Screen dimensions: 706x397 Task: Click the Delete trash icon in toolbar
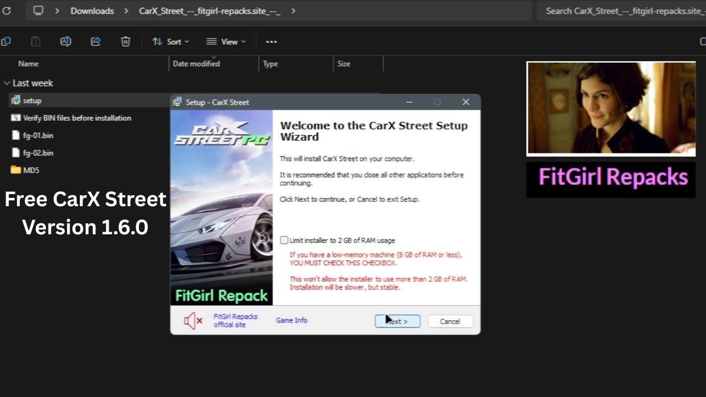126,41
